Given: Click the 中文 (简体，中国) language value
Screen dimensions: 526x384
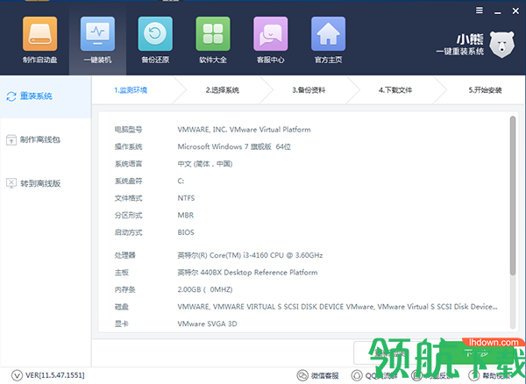Looking at the screenshot, I should tap(205, 164).
